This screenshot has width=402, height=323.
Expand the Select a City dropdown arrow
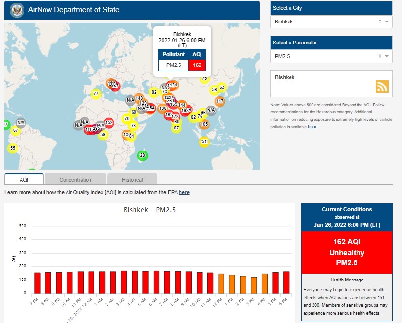387,22
